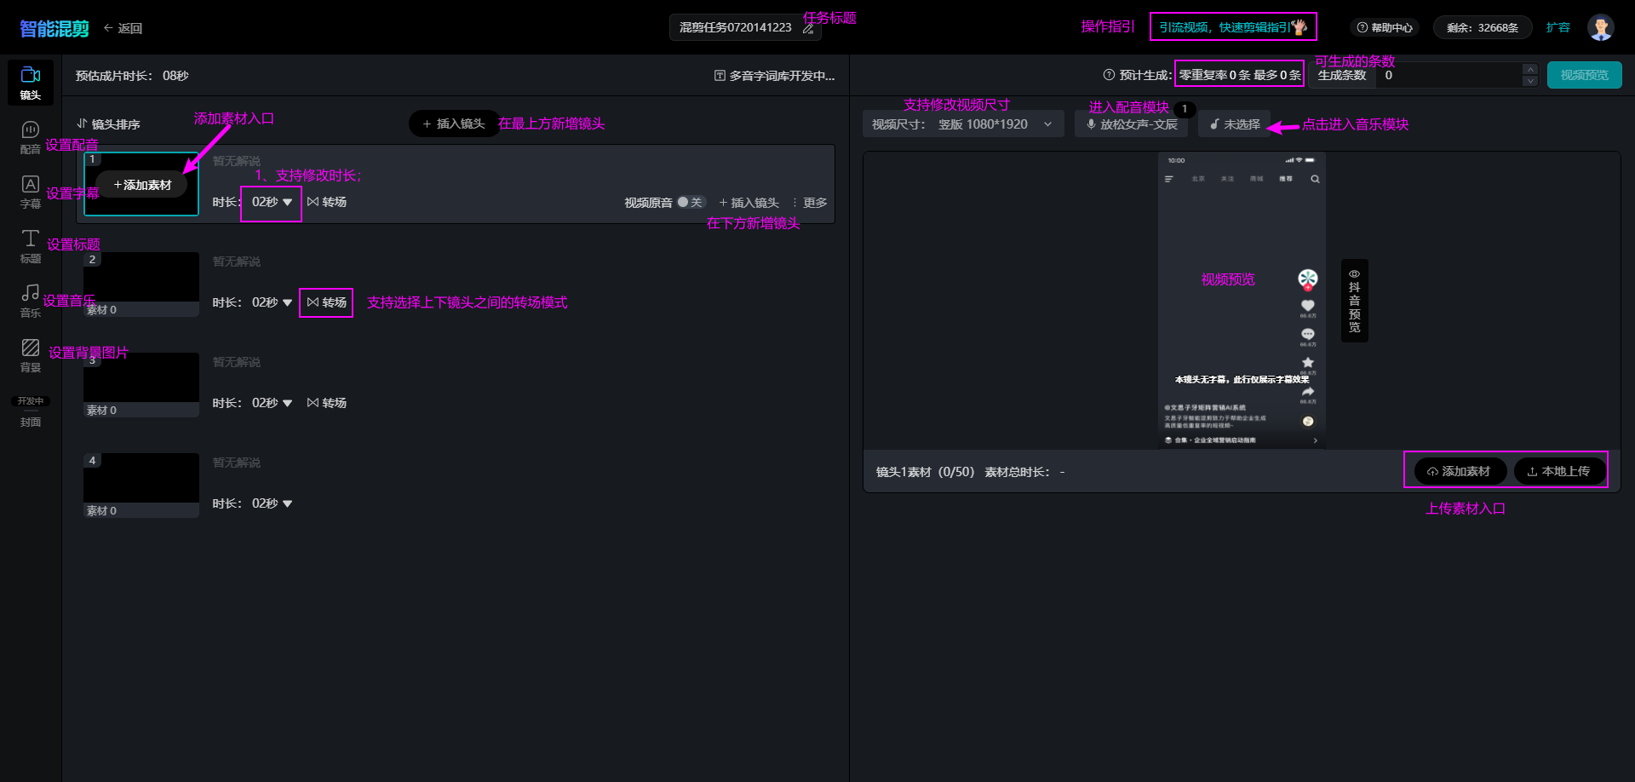Screen dimensions: 1635x782
Task: Click the 视频预览 button
Action: [x=1585, y=75]
